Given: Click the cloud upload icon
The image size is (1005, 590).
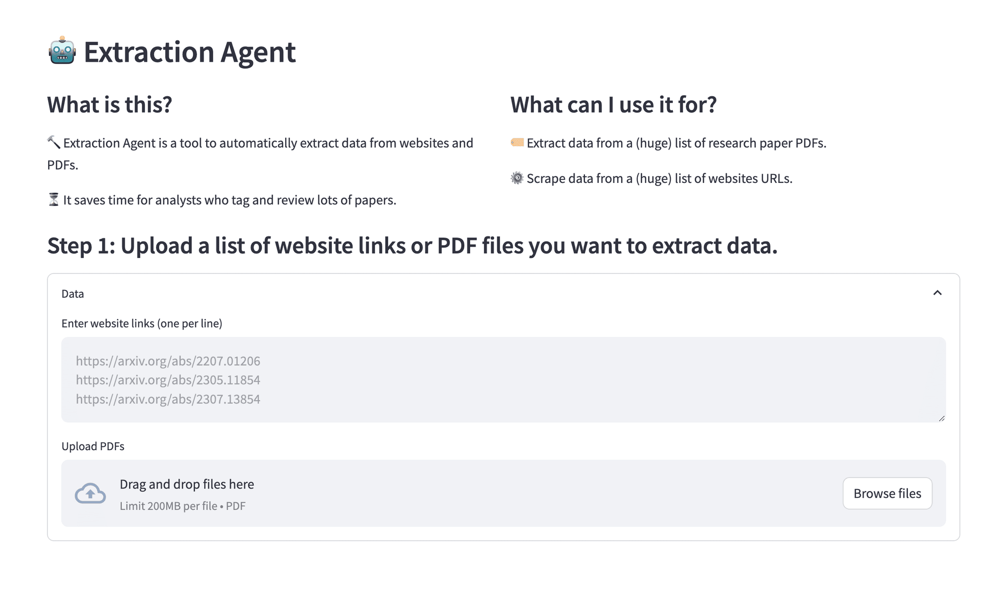Looking at the screenshot, I should coord(90,493).
